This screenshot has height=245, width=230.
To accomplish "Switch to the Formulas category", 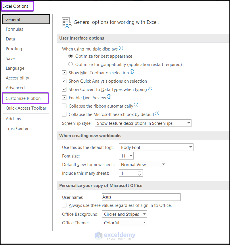I will 14,29.
